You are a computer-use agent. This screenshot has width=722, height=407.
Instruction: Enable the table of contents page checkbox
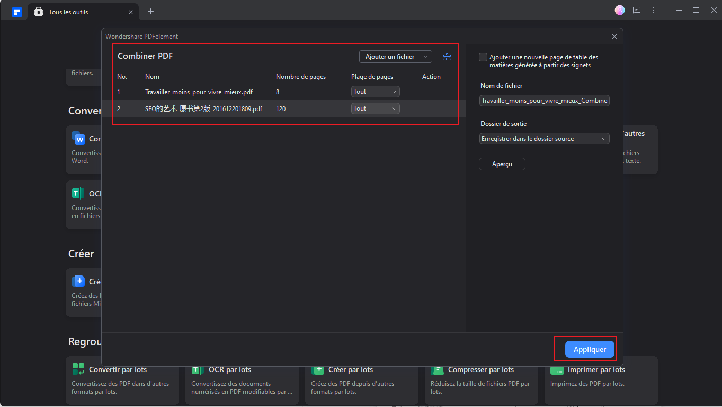[x=483, y=57]
